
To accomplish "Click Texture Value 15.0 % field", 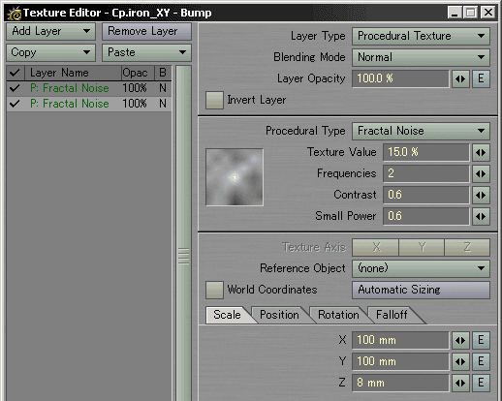I will pos(425,152).
